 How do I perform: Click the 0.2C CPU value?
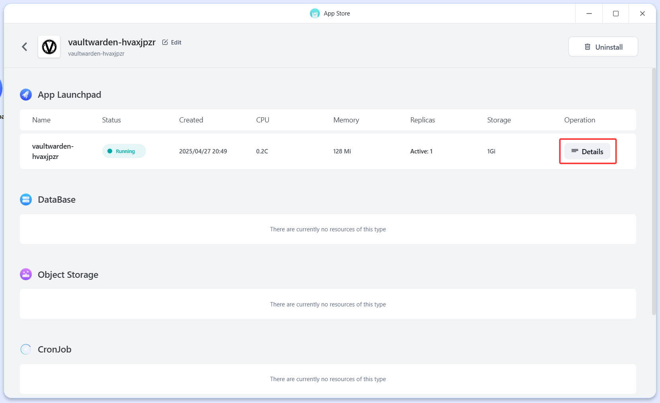click(262, 151)
